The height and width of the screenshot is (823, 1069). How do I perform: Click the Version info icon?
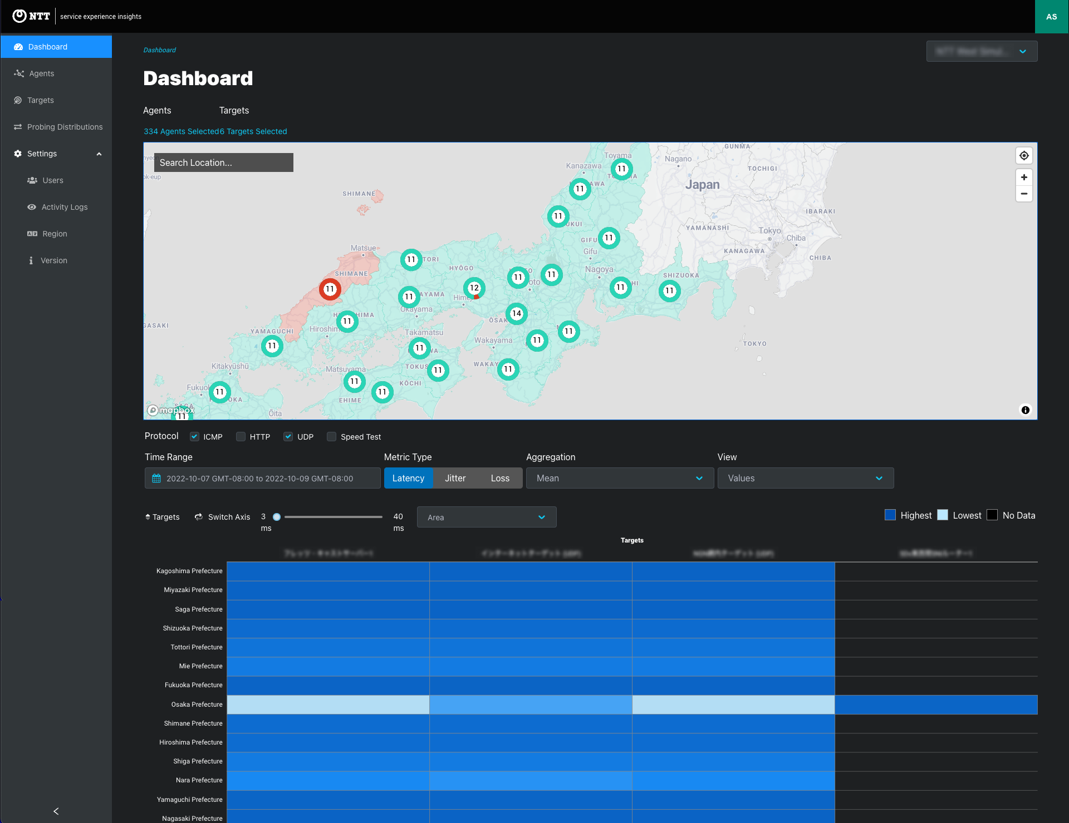click(31, 260)
